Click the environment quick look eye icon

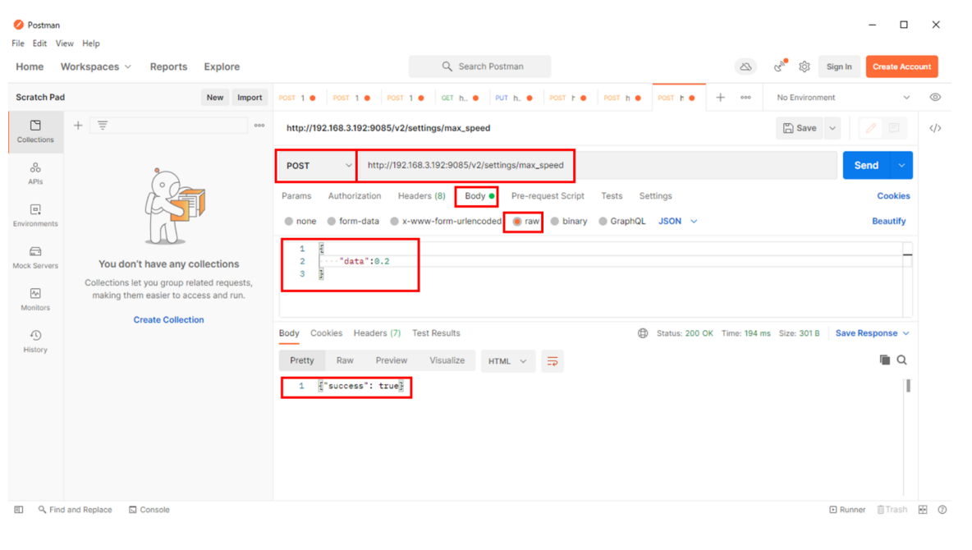pos(935,97)
